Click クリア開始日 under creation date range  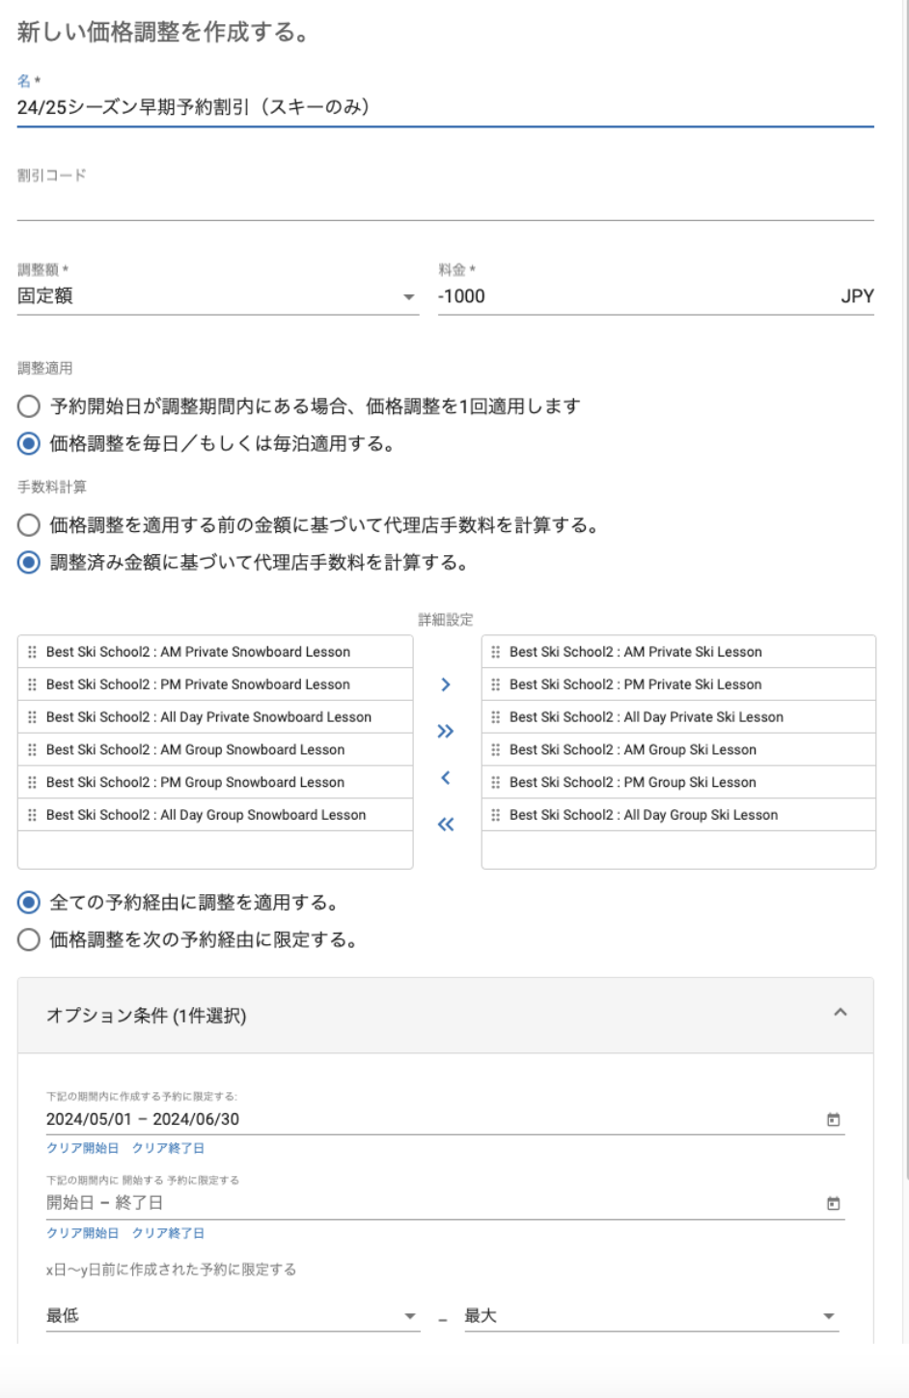tap(83, 1148)
